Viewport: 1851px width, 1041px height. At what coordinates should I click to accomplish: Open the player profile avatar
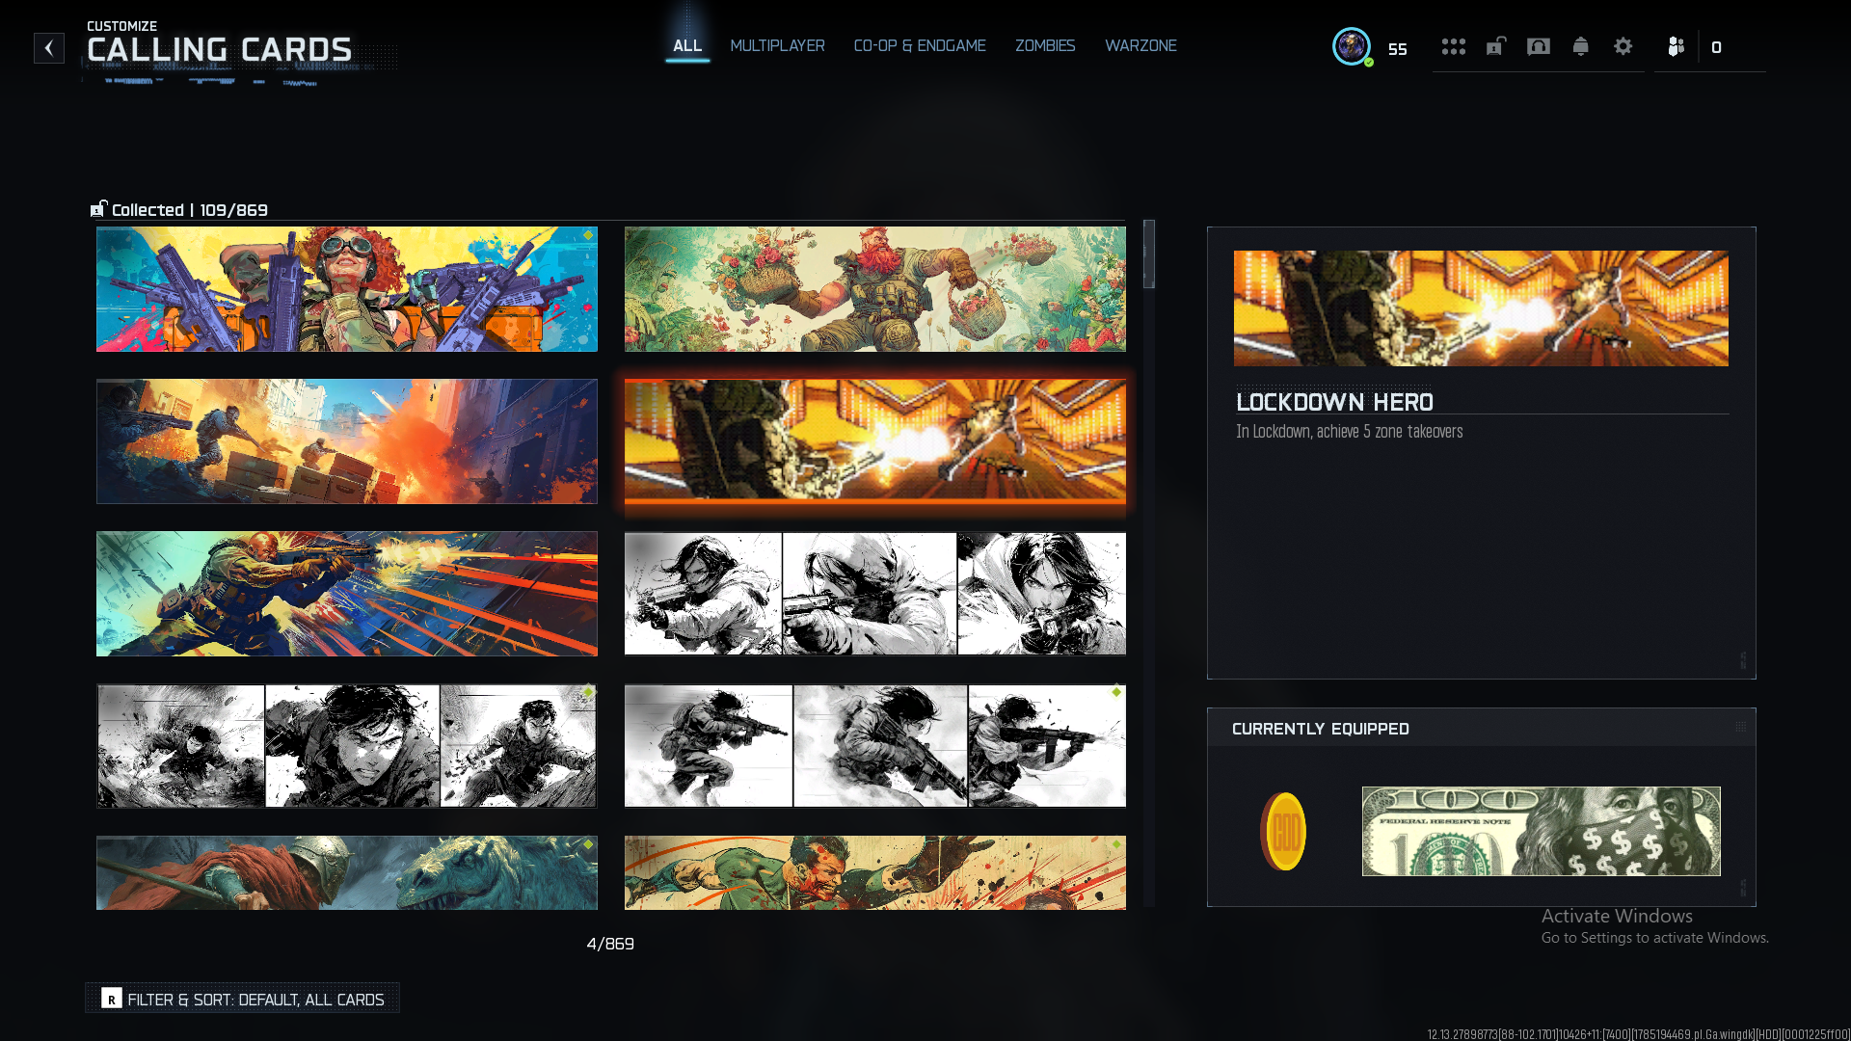(x=1352, y=46)
